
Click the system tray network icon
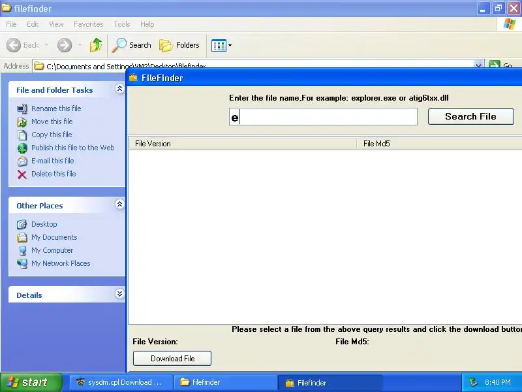point(472,382)
